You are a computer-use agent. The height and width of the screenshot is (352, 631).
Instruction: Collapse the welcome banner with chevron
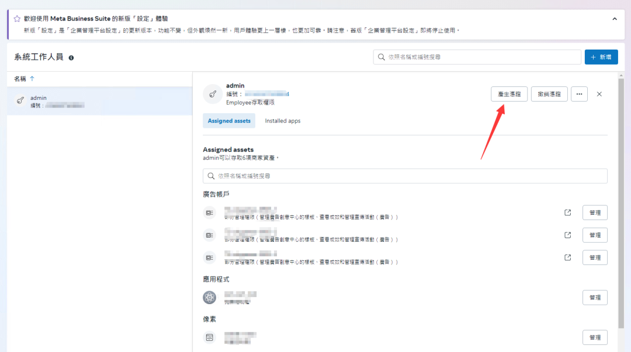(x=615, y=19)
